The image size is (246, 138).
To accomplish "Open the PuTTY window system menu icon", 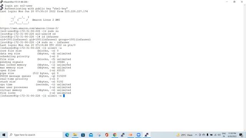I will [x=2, y=2].
